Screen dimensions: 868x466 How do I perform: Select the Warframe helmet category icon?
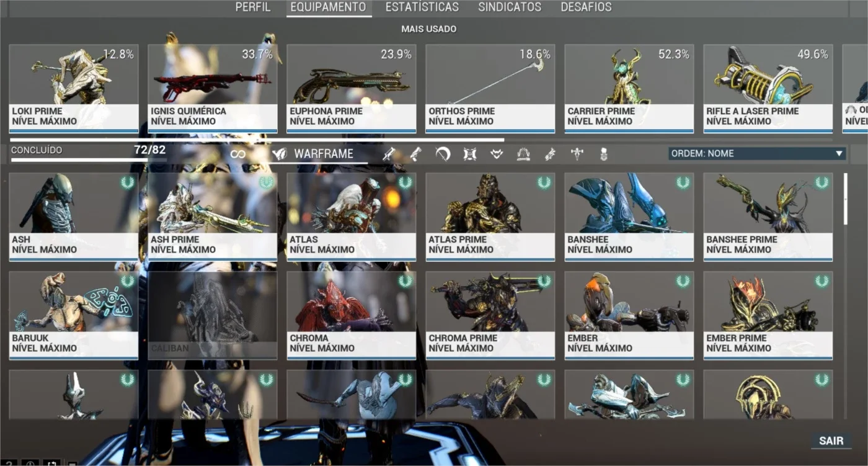[280, 154]
